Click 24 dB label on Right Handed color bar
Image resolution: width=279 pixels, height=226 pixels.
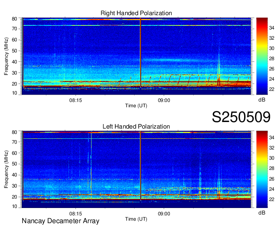click(x=272, y=79)
